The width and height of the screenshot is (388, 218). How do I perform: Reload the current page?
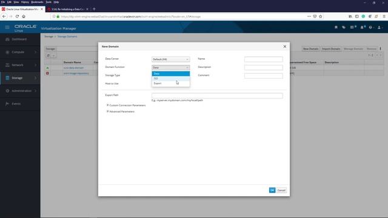click(17, 16)
